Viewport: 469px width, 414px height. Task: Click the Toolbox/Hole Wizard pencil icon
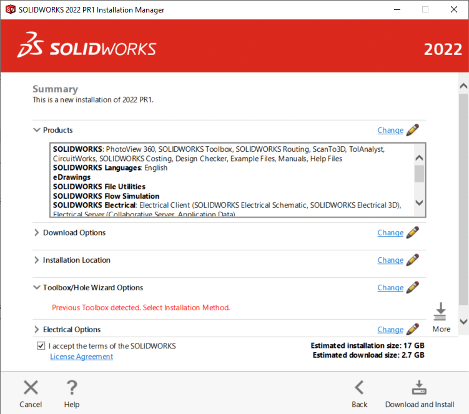click(x=412, y=287)
